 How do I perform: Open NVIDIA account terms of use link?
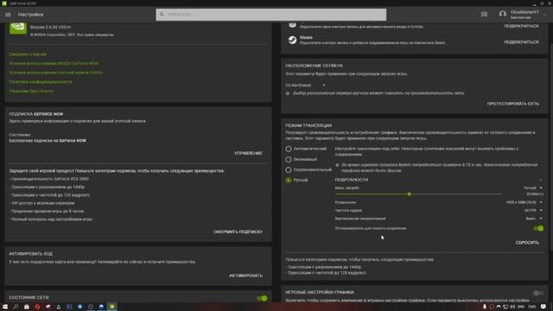tap(55, 73)
